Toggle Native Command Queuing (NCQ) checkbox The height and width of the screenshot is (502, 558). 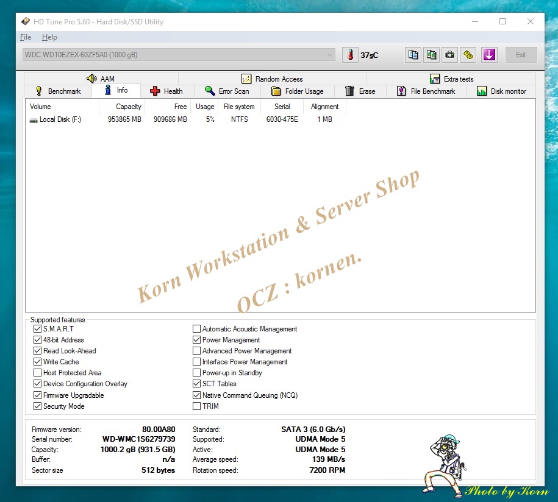196,395
